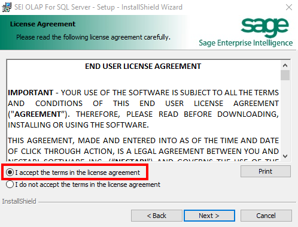Click the END USER LICENSE AGREEMENT heading
The image size is (298, 227).
coord(143,66)
